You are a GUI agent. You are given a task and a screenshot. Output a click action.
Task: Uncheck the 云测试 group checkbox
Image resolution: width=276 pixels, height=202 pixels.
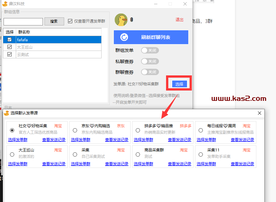click(9, 54)
